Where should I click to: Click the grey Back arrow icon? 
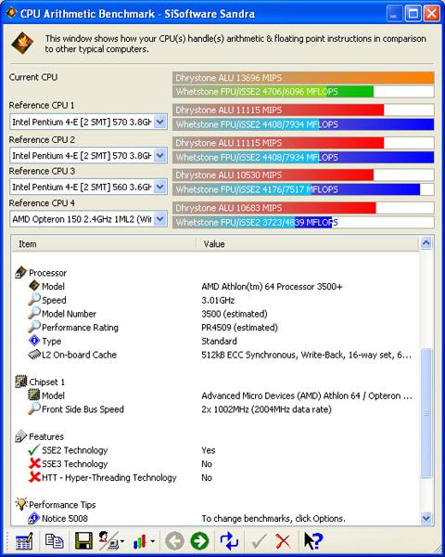click(174, 541)
